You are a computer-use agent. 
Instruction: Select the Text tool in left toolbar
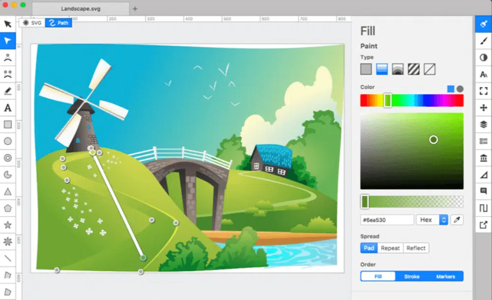(8, 108)
